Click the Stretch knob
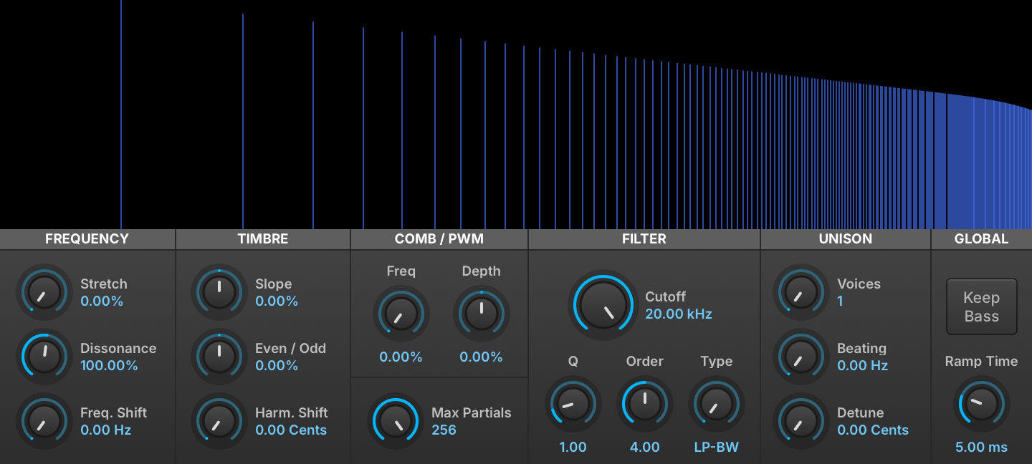 tap(44, 292)
